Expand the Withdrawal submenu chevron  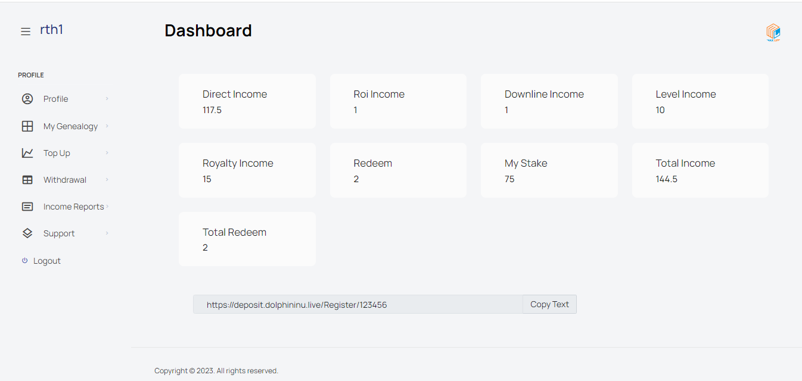[107, 180]
